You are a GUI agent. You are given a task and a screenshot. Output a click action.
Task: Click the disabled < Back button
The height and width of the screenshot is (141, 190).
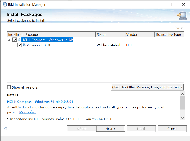82,129
